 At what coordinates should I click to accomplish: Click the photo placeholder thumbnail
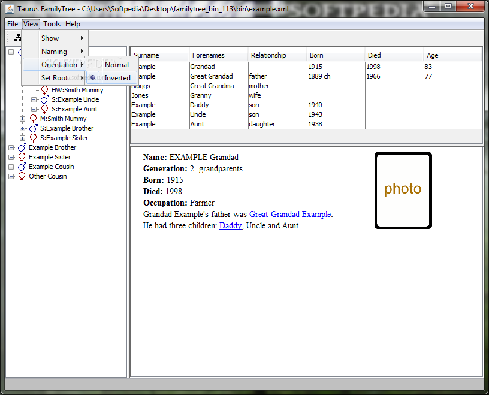tap(403, 191)
